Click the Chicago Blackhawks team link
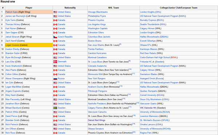 tap(98, 12)
